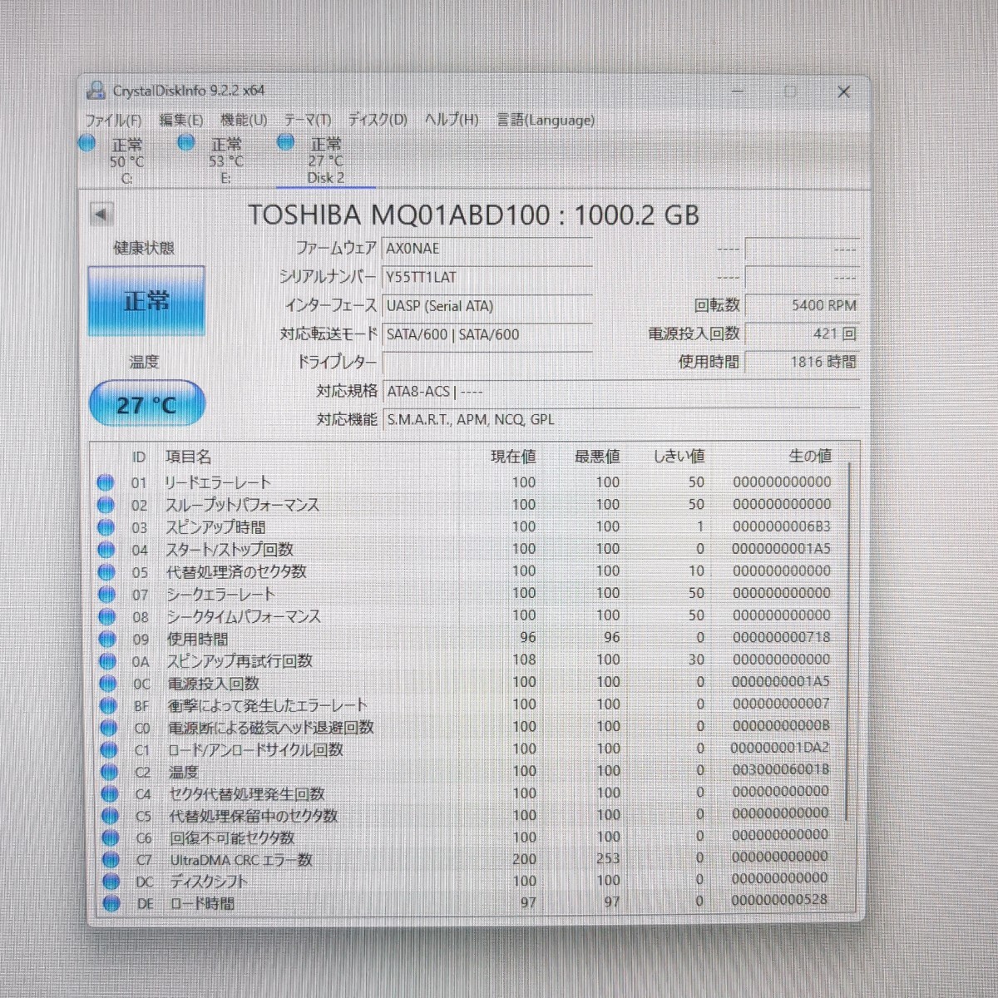The height and width of the screenshot is (998, 998).
Task: Click status circle for attribute 03 スピンアップ時間
Action: coord(106,527)
